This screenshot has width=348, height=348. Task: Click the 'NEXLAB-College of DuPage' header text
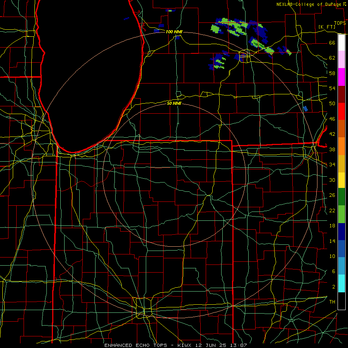[309, 4]
